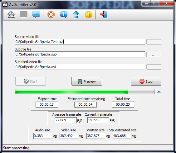Select the Current framerate value 14.778
Viewport: 176px width, 153px height.
[x=98, y=120]
